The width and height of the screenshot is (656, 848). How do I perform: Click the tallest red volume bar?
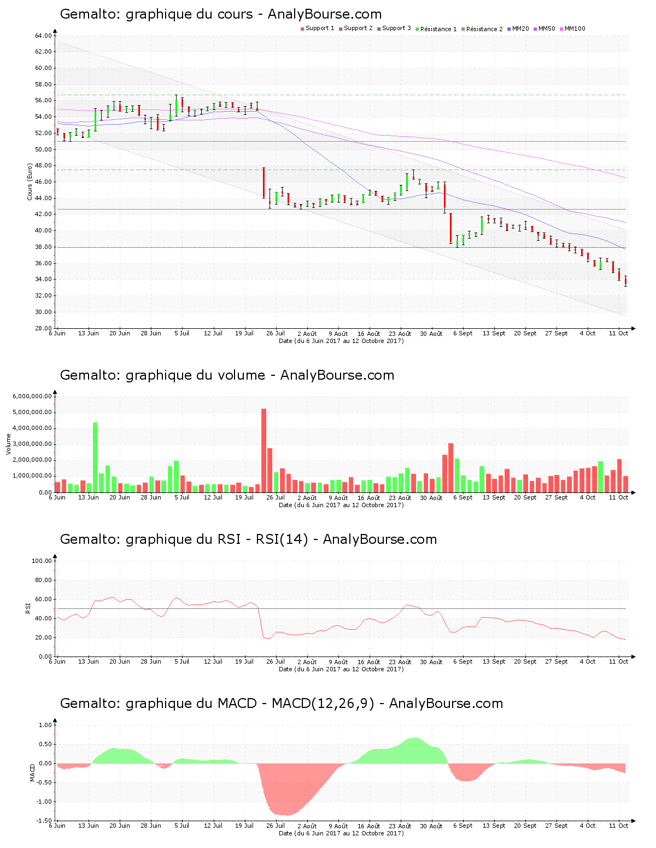(263, 450)
